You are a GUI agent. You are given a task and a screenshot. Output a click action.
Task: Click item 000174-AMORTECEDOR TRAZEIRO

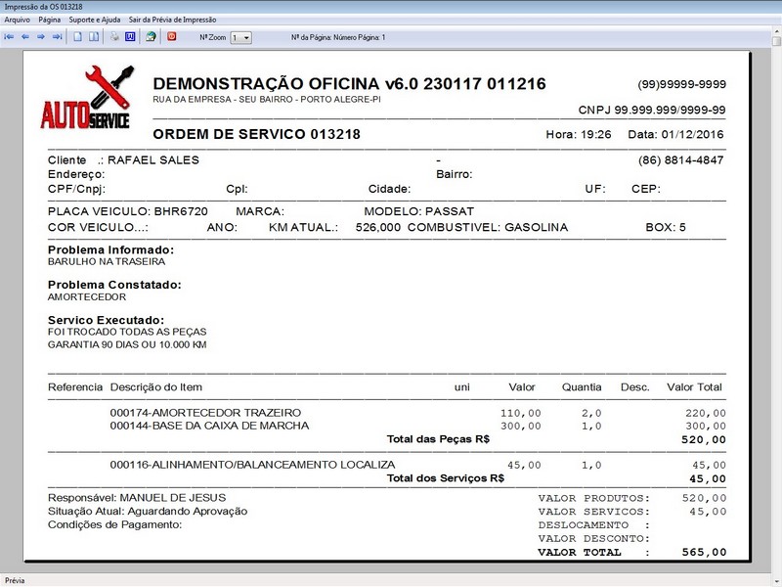pyautogui.click(x=205, y=413)
